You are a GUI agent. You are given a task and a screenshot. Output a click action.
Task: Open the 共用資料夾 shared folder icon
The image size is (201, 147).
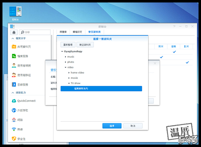point(14,47)
